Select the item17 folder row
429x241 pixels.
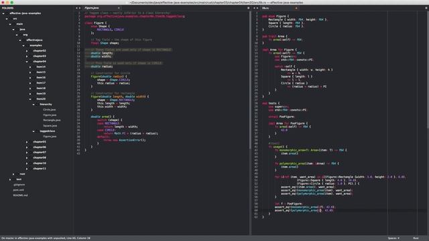click(41, 83)
